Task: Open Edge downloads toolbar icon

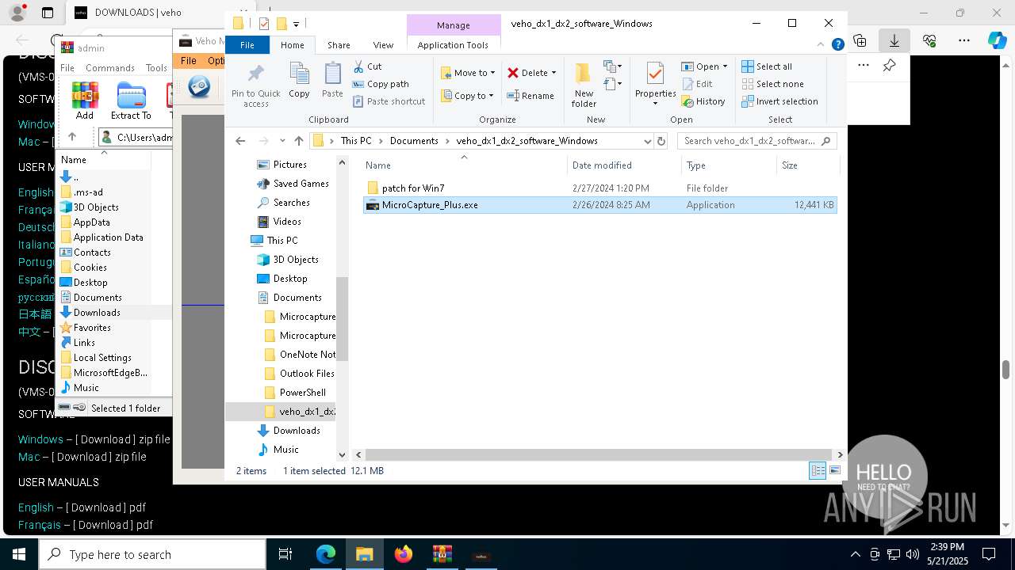Action: pos(894,40)
